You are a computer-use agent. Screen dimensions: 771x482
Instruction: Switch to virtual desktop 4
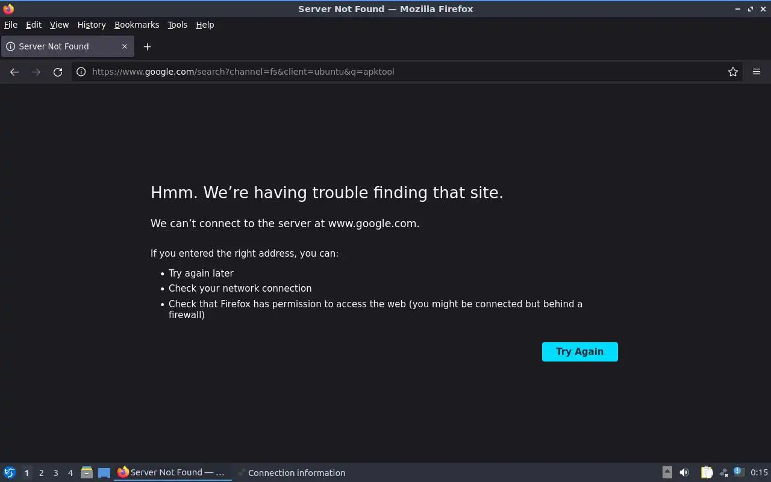pos(70,473)
